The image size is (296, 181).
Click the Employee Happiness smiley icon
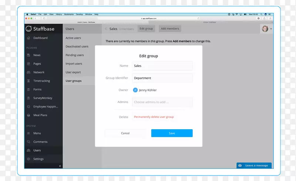click(28, 106)
